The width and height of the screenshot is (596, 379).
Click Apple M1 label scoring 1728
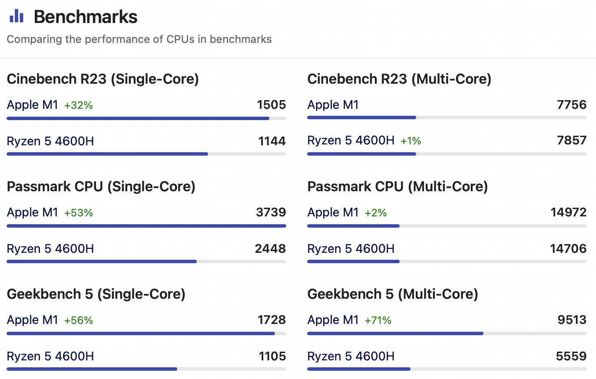33,320
